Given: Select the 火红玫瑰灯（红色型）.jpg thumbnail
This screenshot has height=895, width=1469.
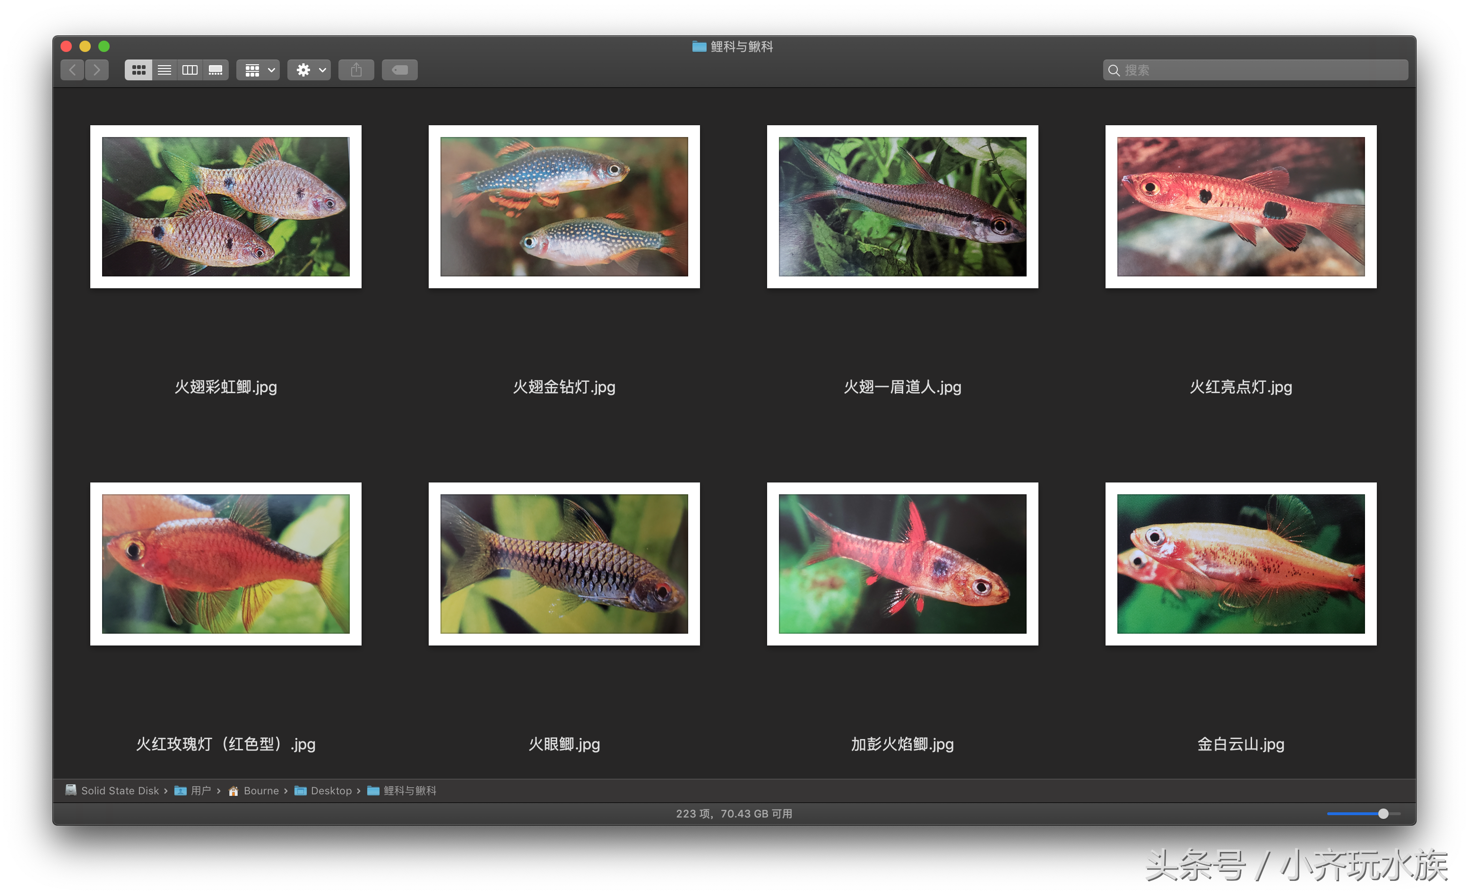Looking at the screenshot, I should click(226, 564).
